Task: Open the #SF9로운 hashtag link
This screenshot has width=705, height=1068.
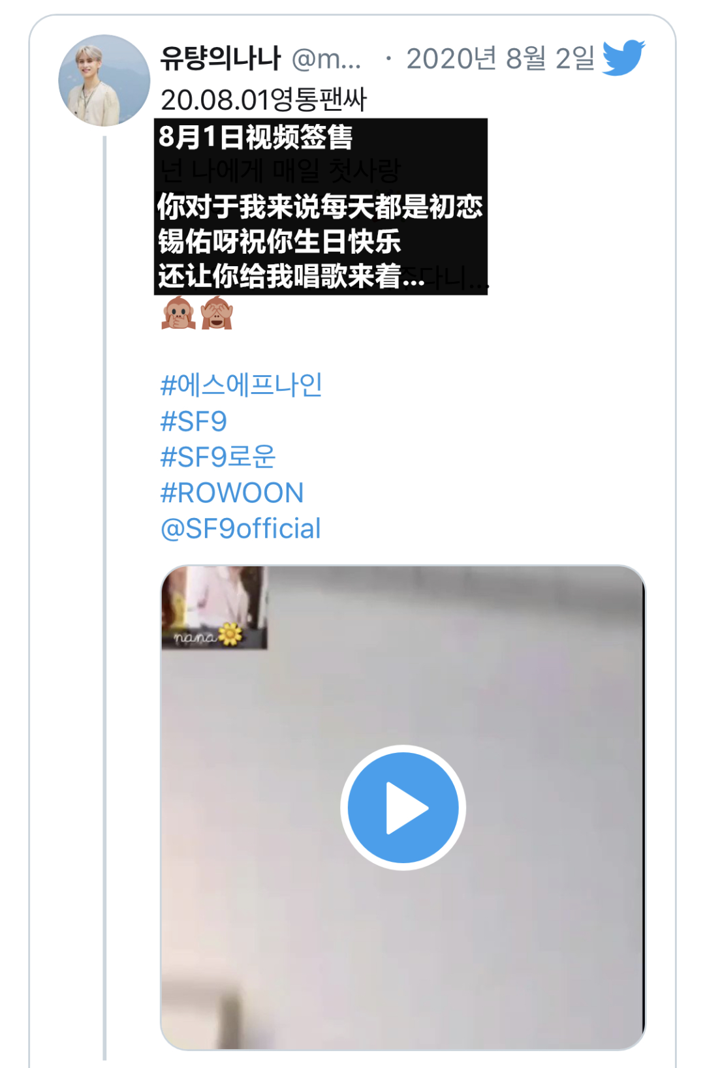Action: point(218,457)
